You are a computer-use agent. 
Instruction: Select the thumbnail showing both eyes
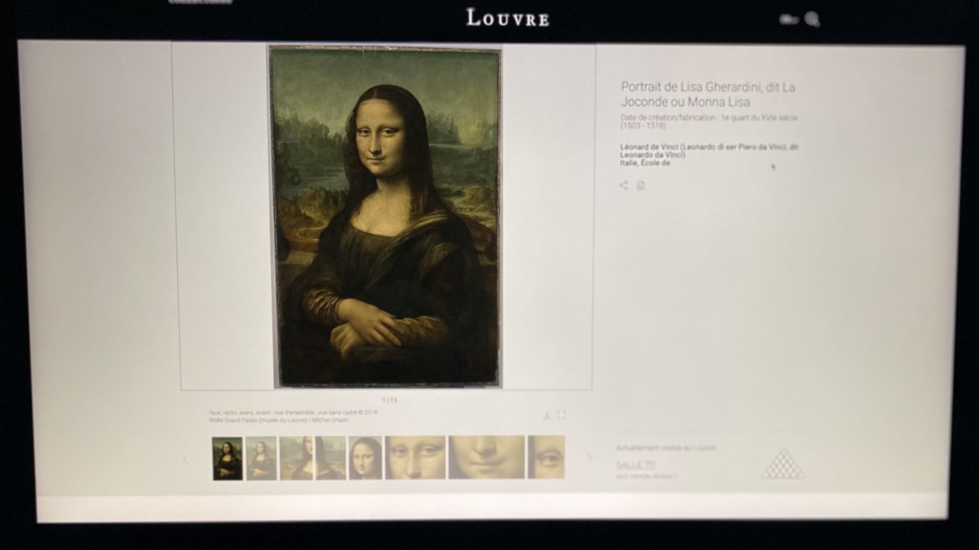click(x=415, y=457)
